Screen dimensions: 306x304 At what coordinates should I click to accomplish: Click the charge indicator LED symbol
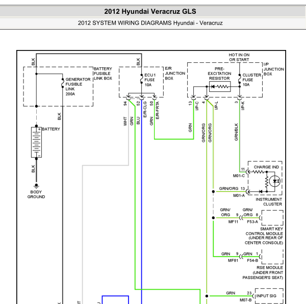[275, 181]
